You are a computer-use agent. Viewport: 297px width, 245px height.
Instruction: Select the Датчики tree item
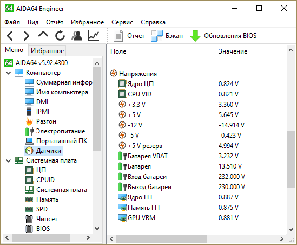43,151
